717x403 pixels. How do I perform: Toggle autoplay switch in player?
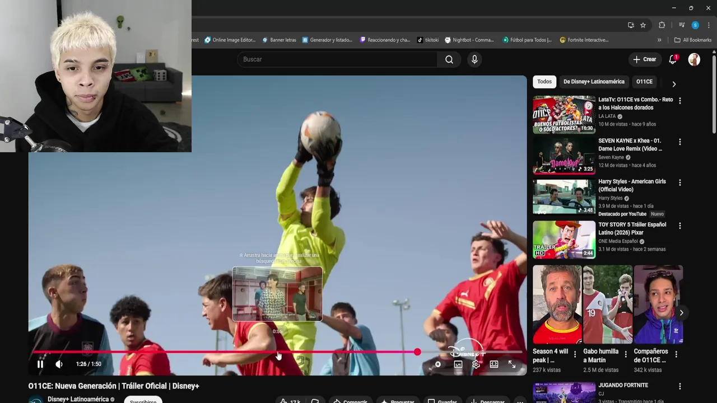click(x=438, y=364)
